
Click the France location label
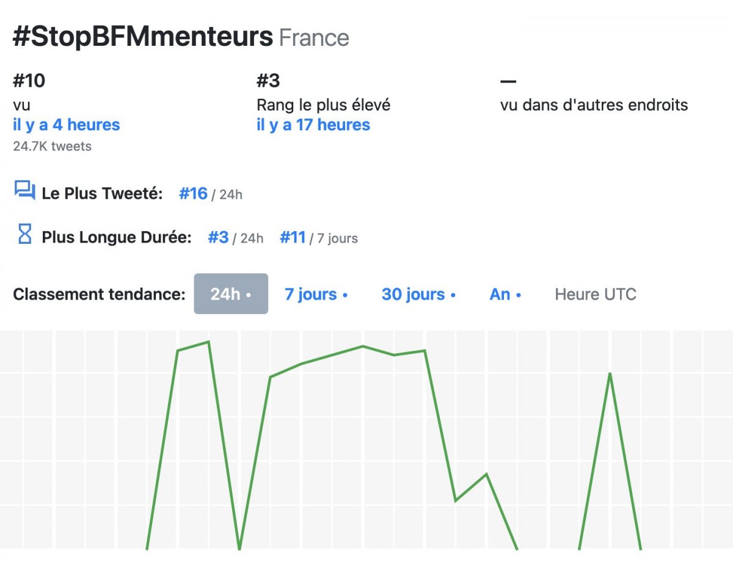point(314,38)
